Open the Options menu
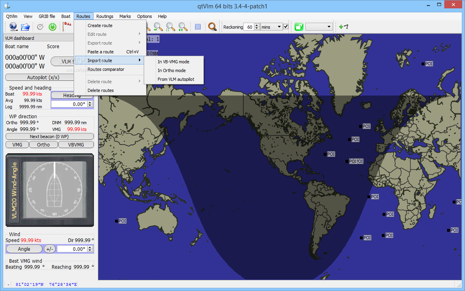This screenshot has height=291, width=465. [x=145, y=16]
